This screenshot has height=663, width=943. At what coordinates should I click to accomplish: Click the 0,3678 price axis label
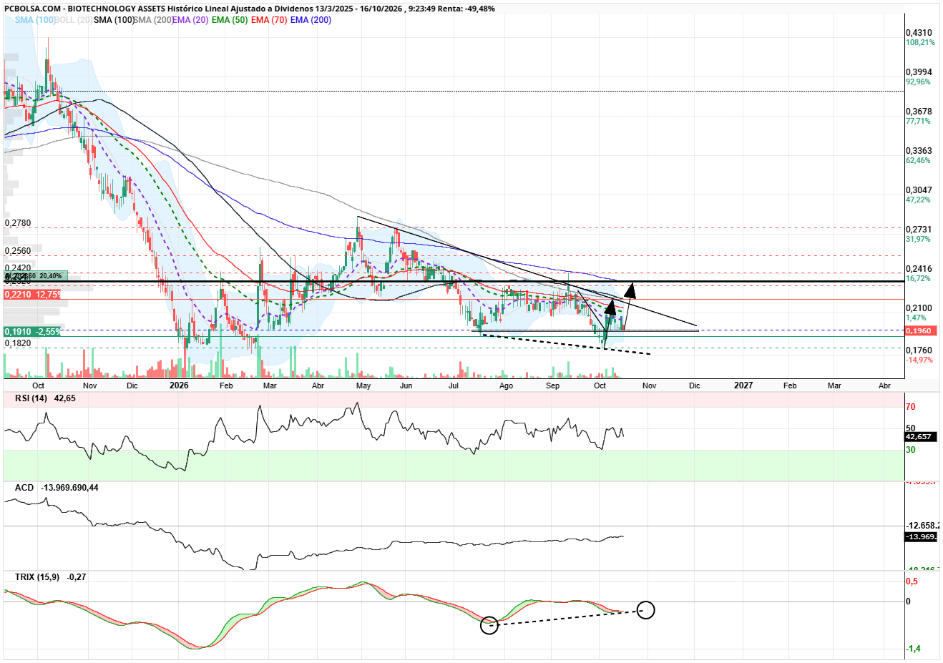919,112
